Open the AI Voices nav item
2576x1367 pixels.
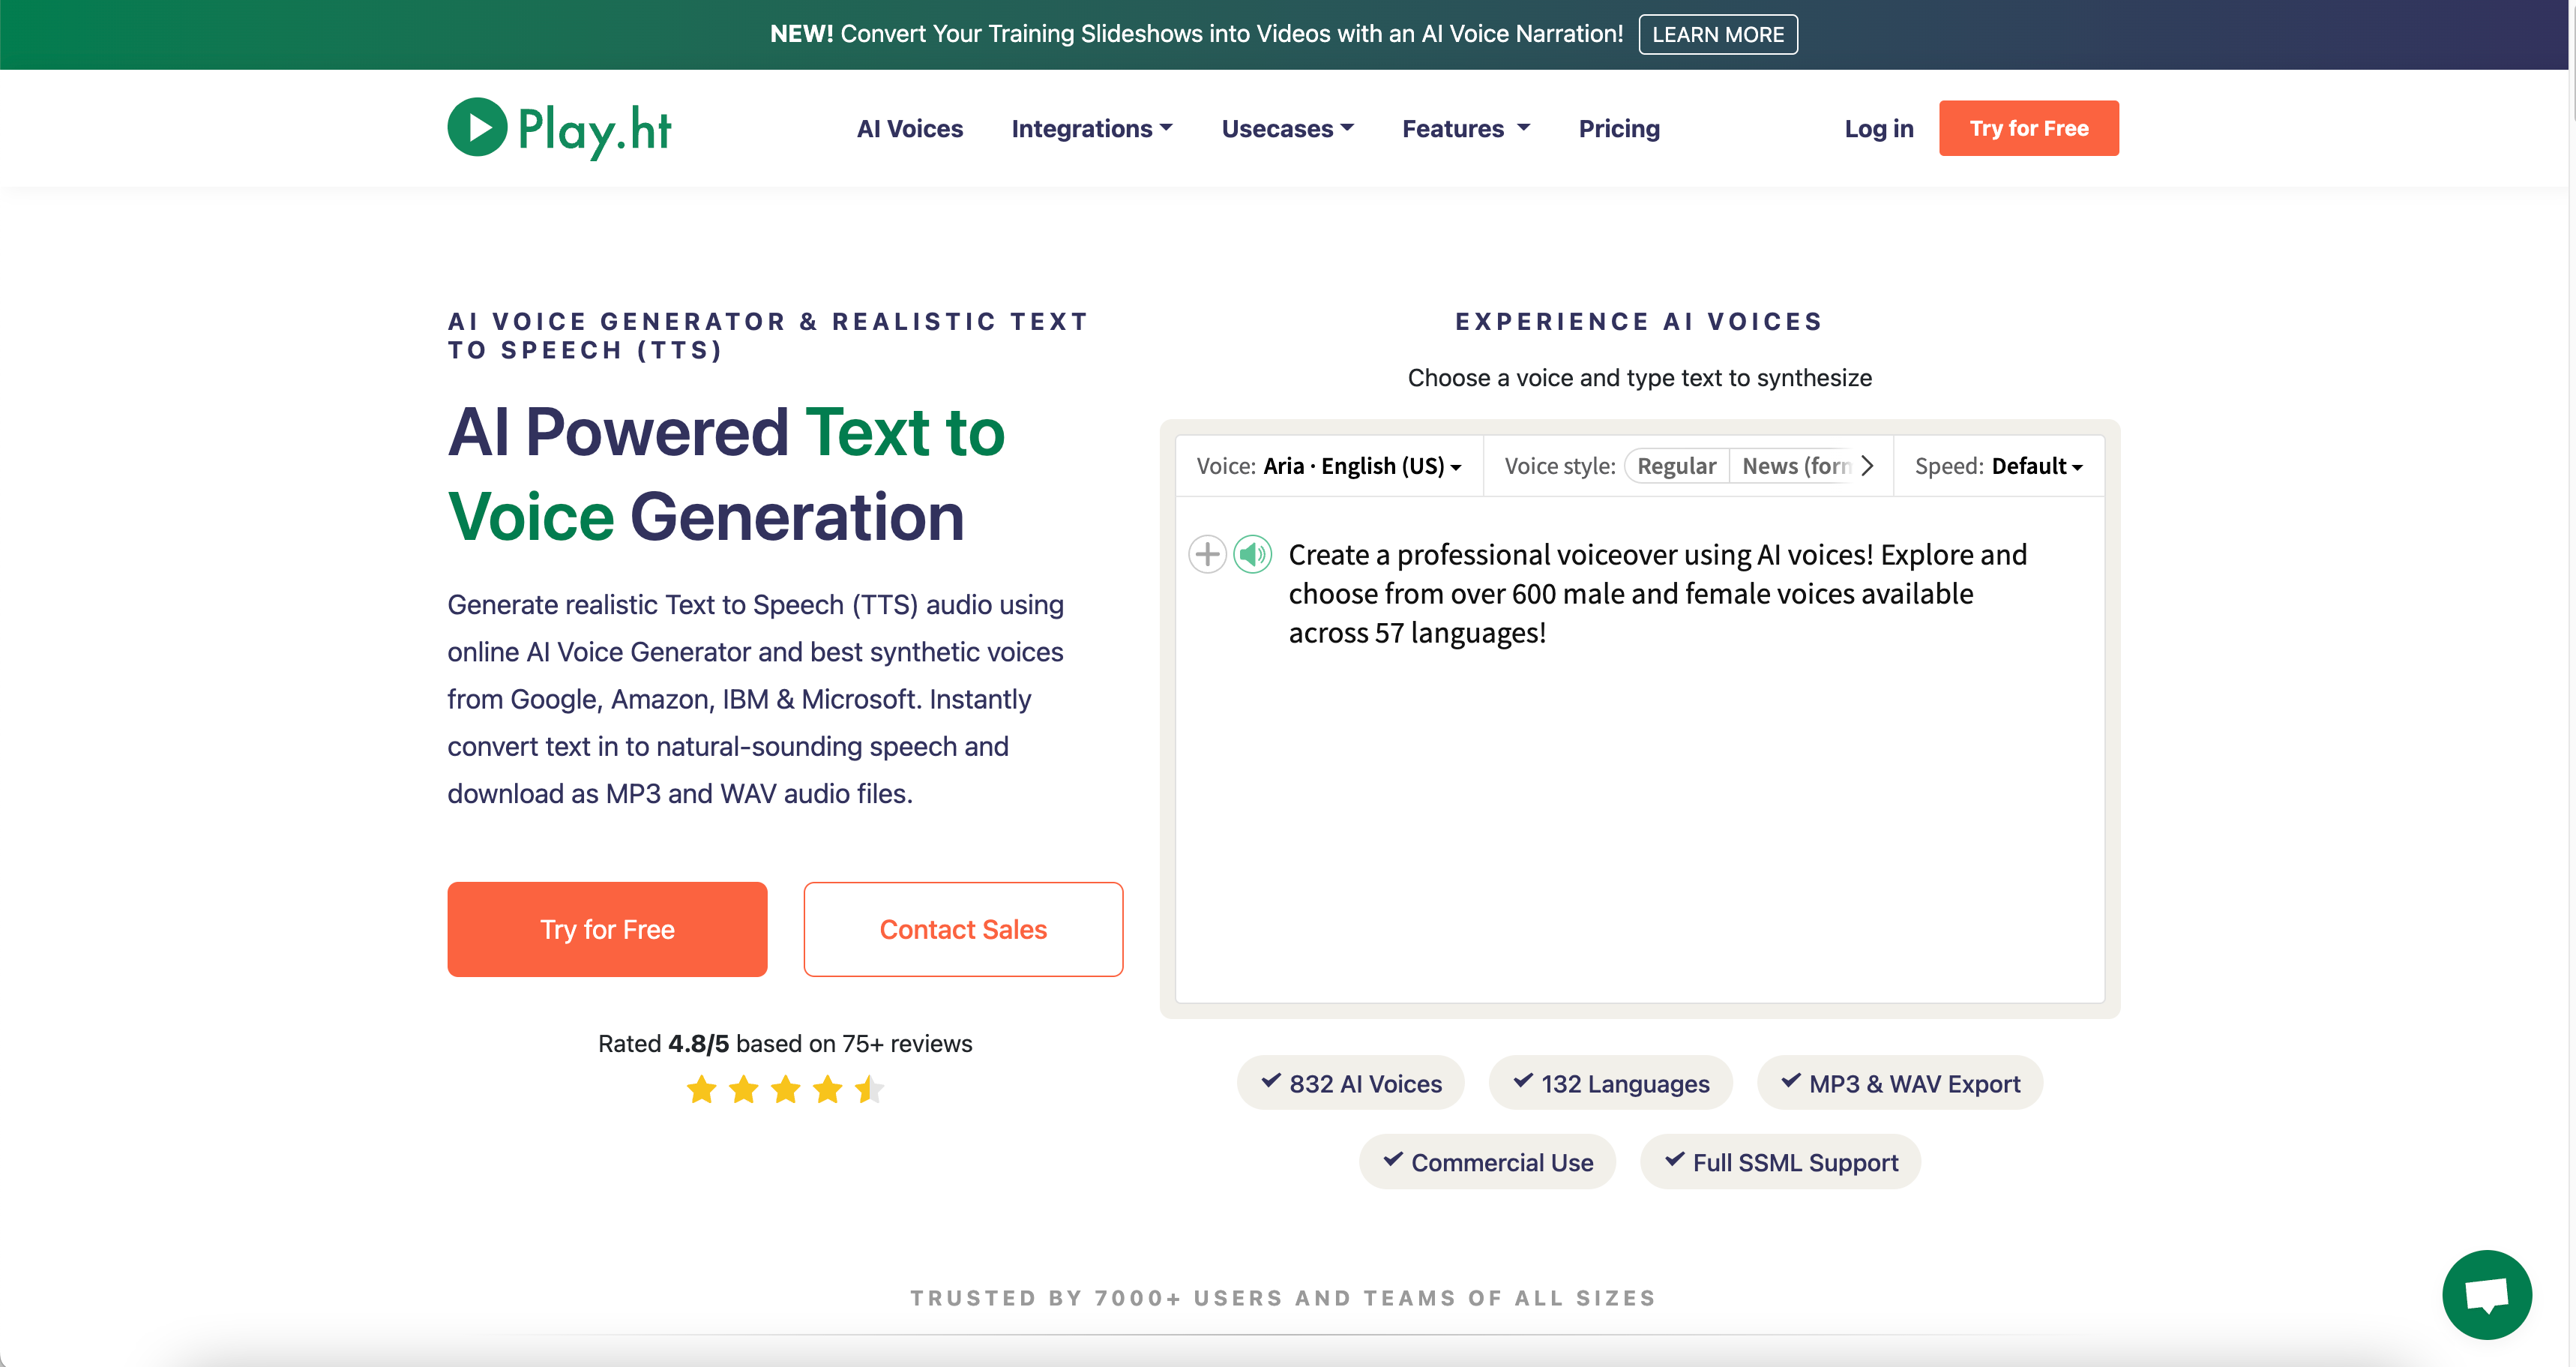pyautogui.click(x=910, y=129)
